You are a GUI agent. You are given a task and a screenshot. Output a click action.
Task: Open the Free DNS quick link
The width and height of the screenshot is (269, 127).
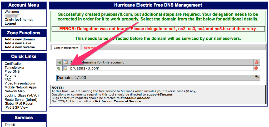tap(12, 72)
